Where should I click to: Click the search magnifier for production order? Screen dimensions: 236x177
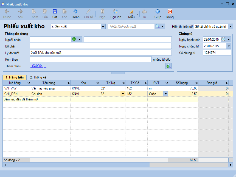(x=158, y=27)
